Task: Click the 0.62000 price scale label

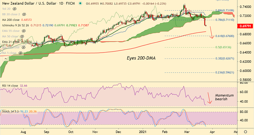Action: (x=245, y=62)
